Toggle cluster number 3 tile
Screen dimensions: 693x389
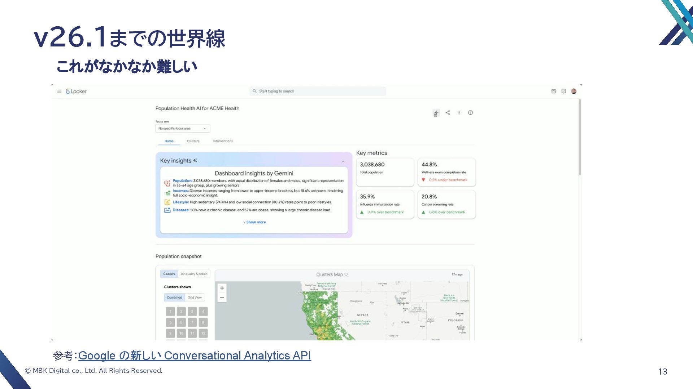point(192,312)
